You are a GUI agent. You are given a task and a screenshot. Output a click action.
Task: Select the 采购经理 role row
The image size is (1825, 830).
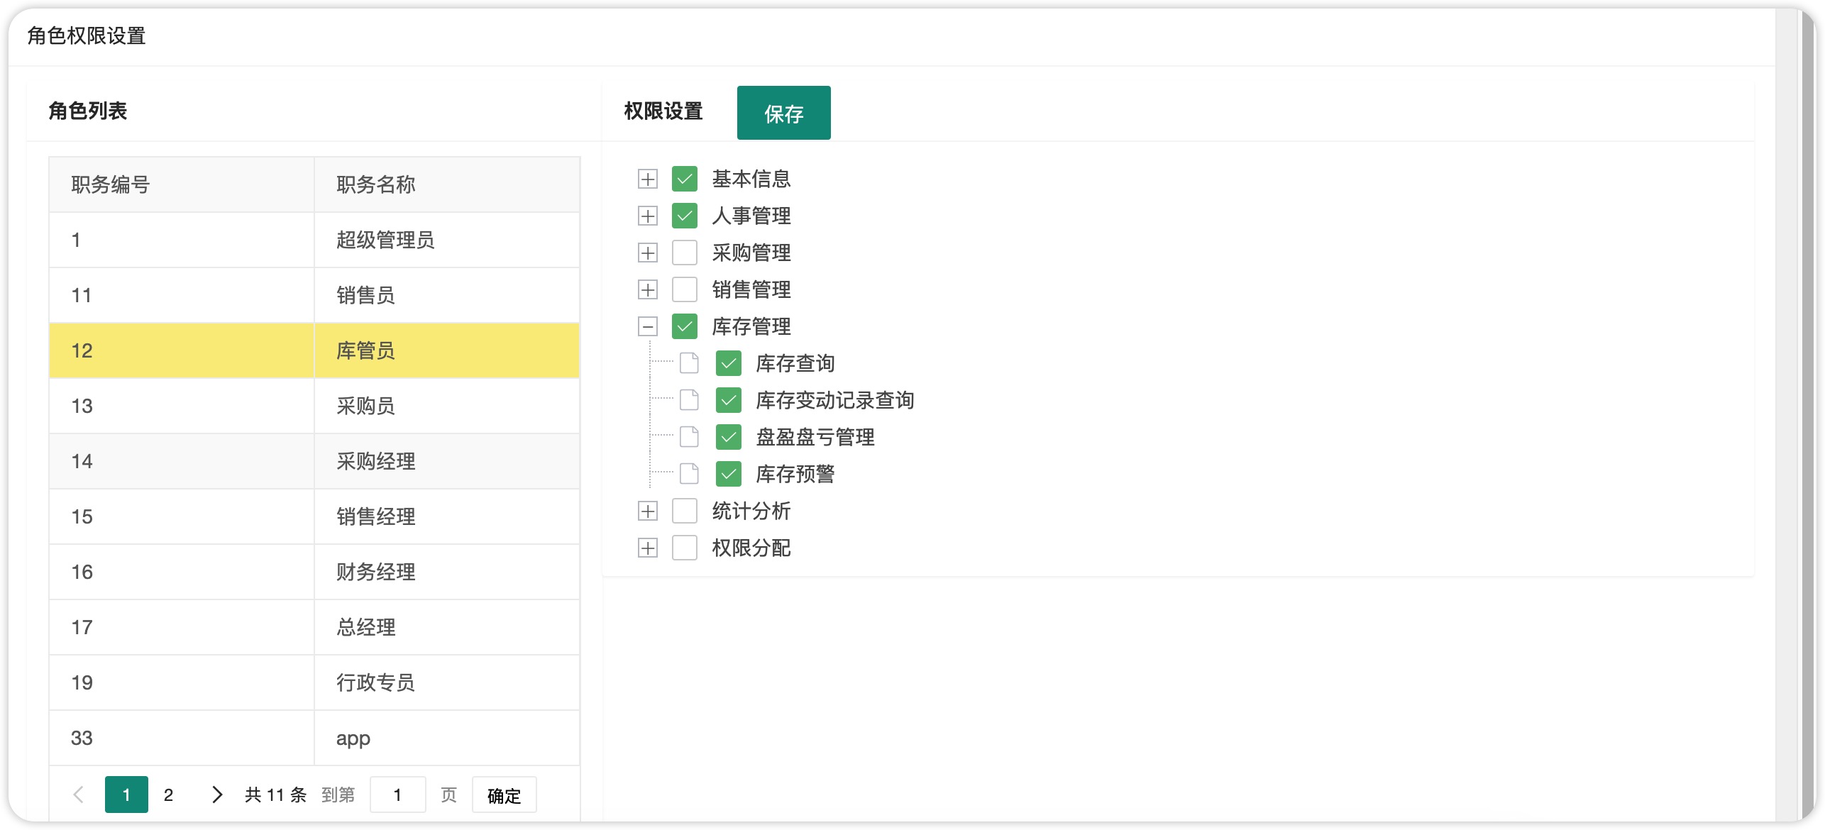click(314, 461)
